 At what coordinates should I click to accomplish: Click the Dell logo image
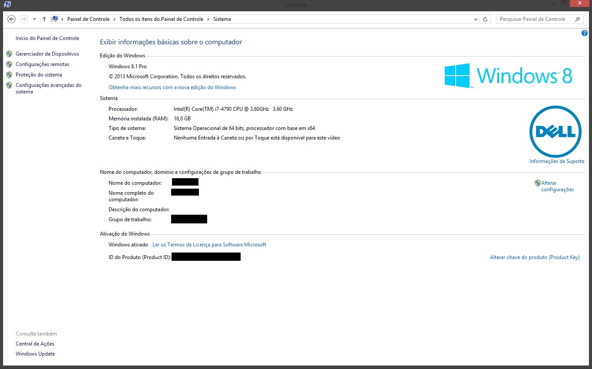[x=556, y=132]
